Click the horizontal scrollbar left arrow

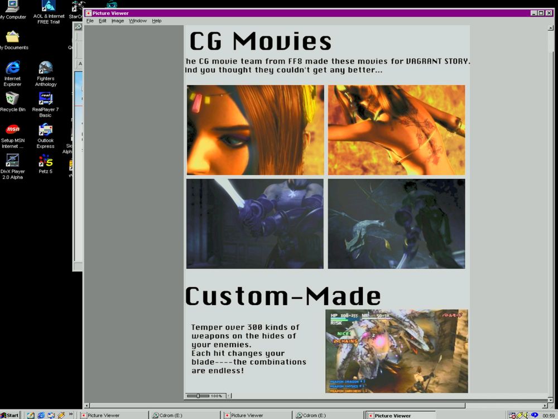click(86, 406)
